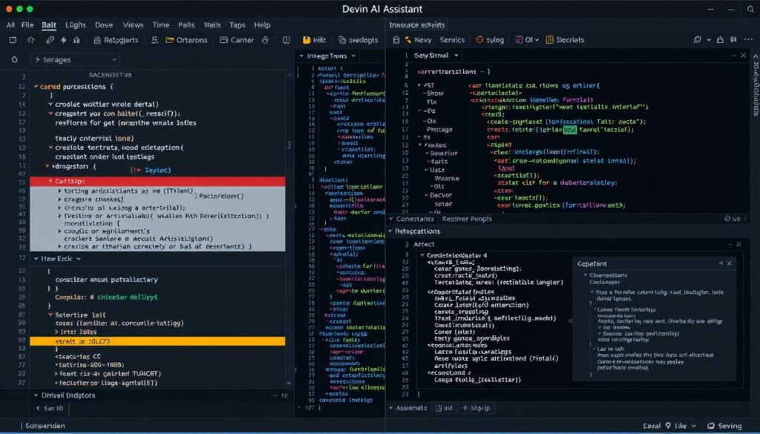The width and height of the screenshot is (760, 434).
Task: Switch to the Reoimer Poopls tab
Action: (467, 219)
